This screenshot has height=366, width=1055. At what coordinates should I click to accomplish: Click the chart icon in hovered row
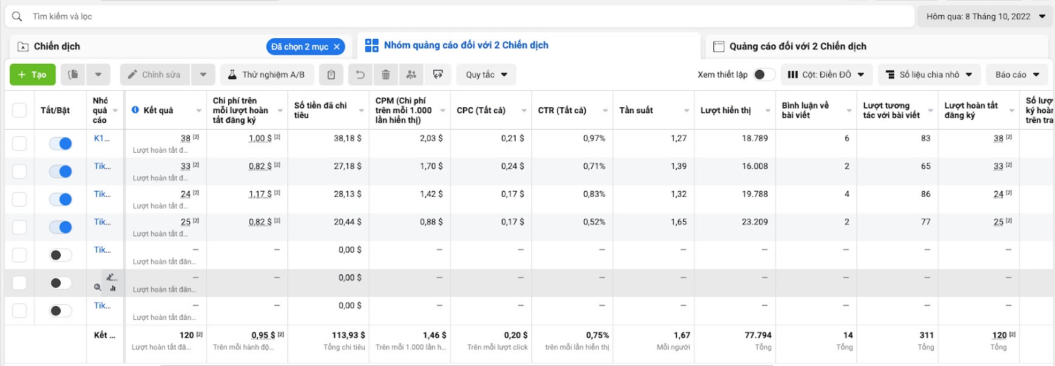coord(113,288)
